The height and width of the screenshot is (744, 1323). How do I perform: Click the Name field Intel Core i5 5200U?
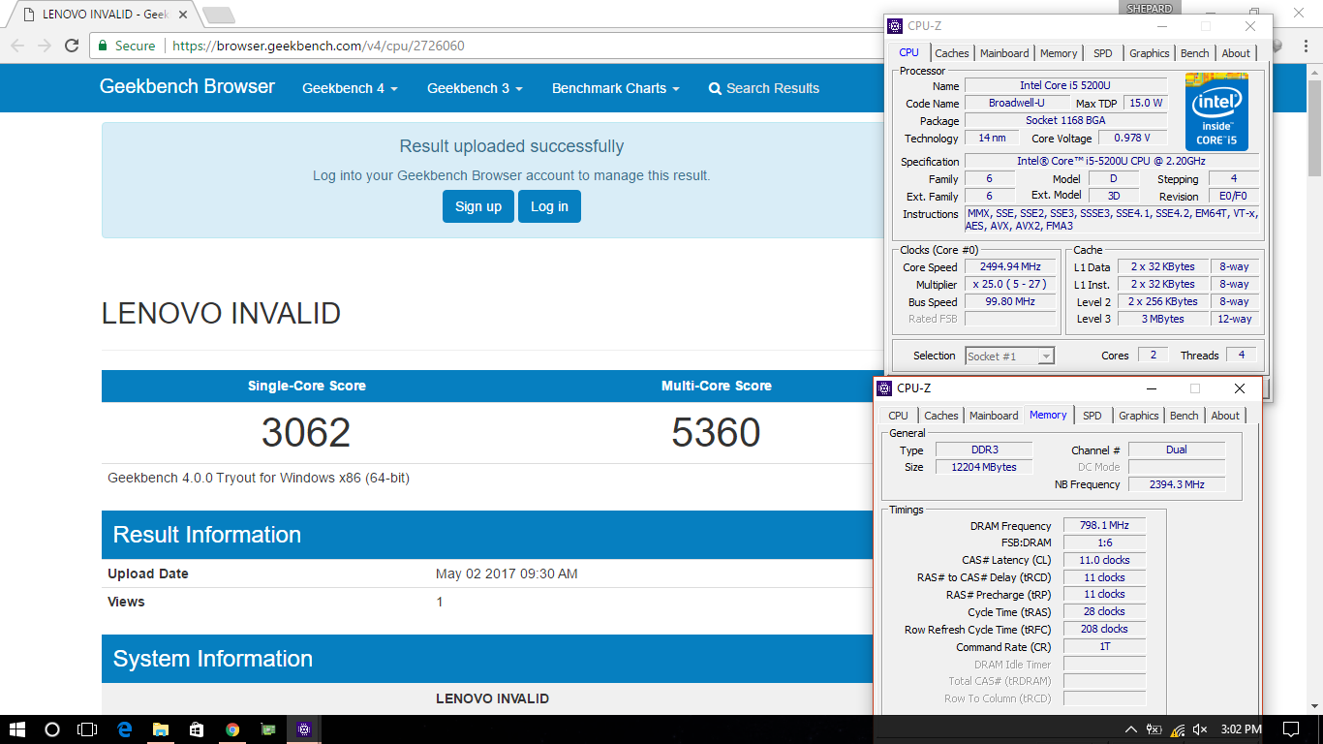[1065, 85]
